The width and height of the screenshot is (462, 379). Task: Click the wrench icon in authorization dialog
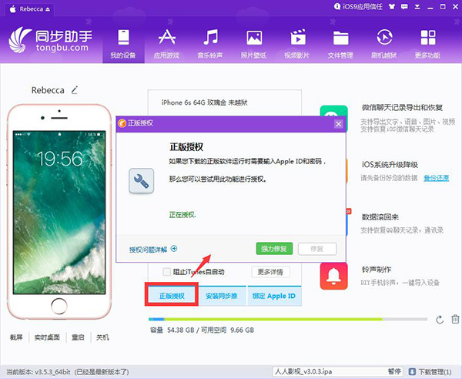(x=142, y=181)
